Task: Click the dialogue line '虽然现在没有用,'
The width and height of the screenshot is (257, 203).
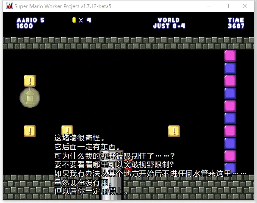Action: click(x=83, y=182)
